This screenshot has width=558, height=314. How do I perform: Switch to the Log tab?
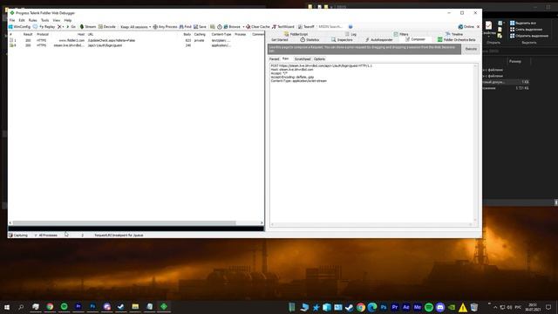[350, 34]
